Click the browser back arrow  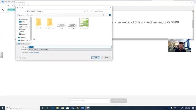pos(2,5)
